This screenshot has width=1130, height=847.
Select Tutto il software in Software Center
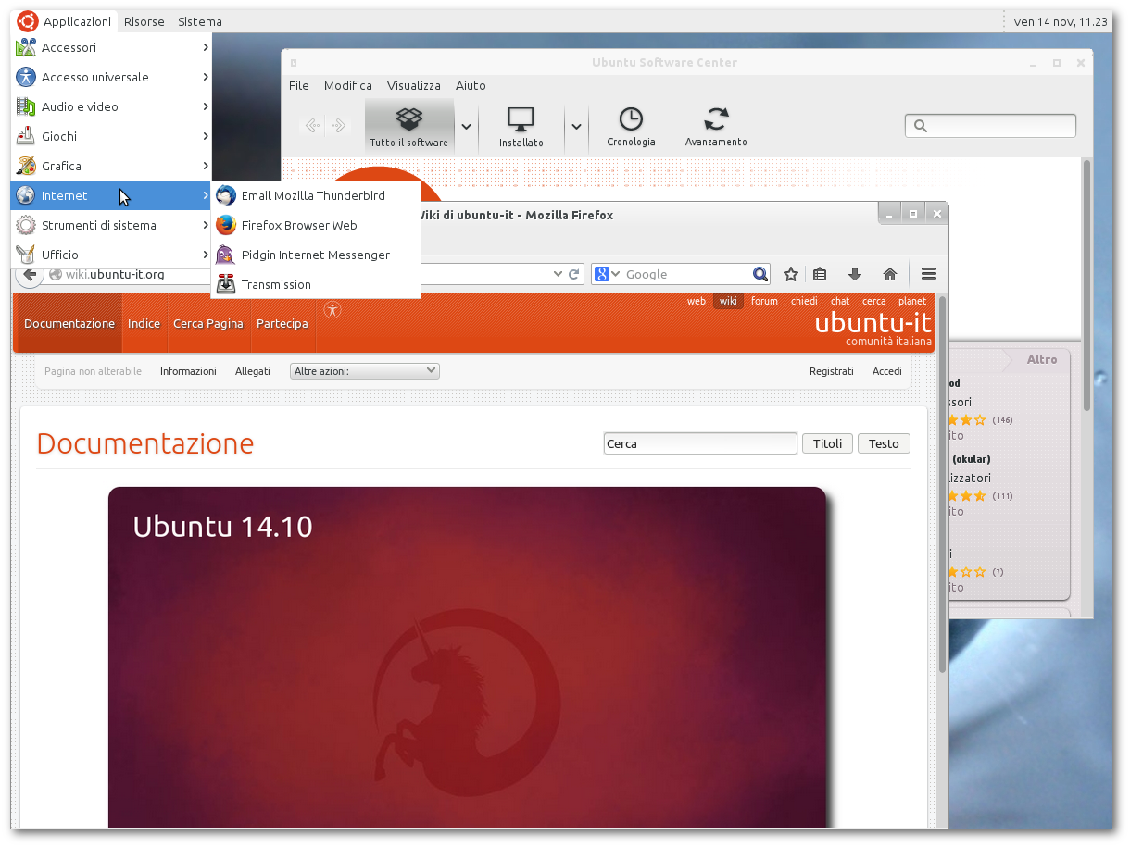tap(409, 127)
